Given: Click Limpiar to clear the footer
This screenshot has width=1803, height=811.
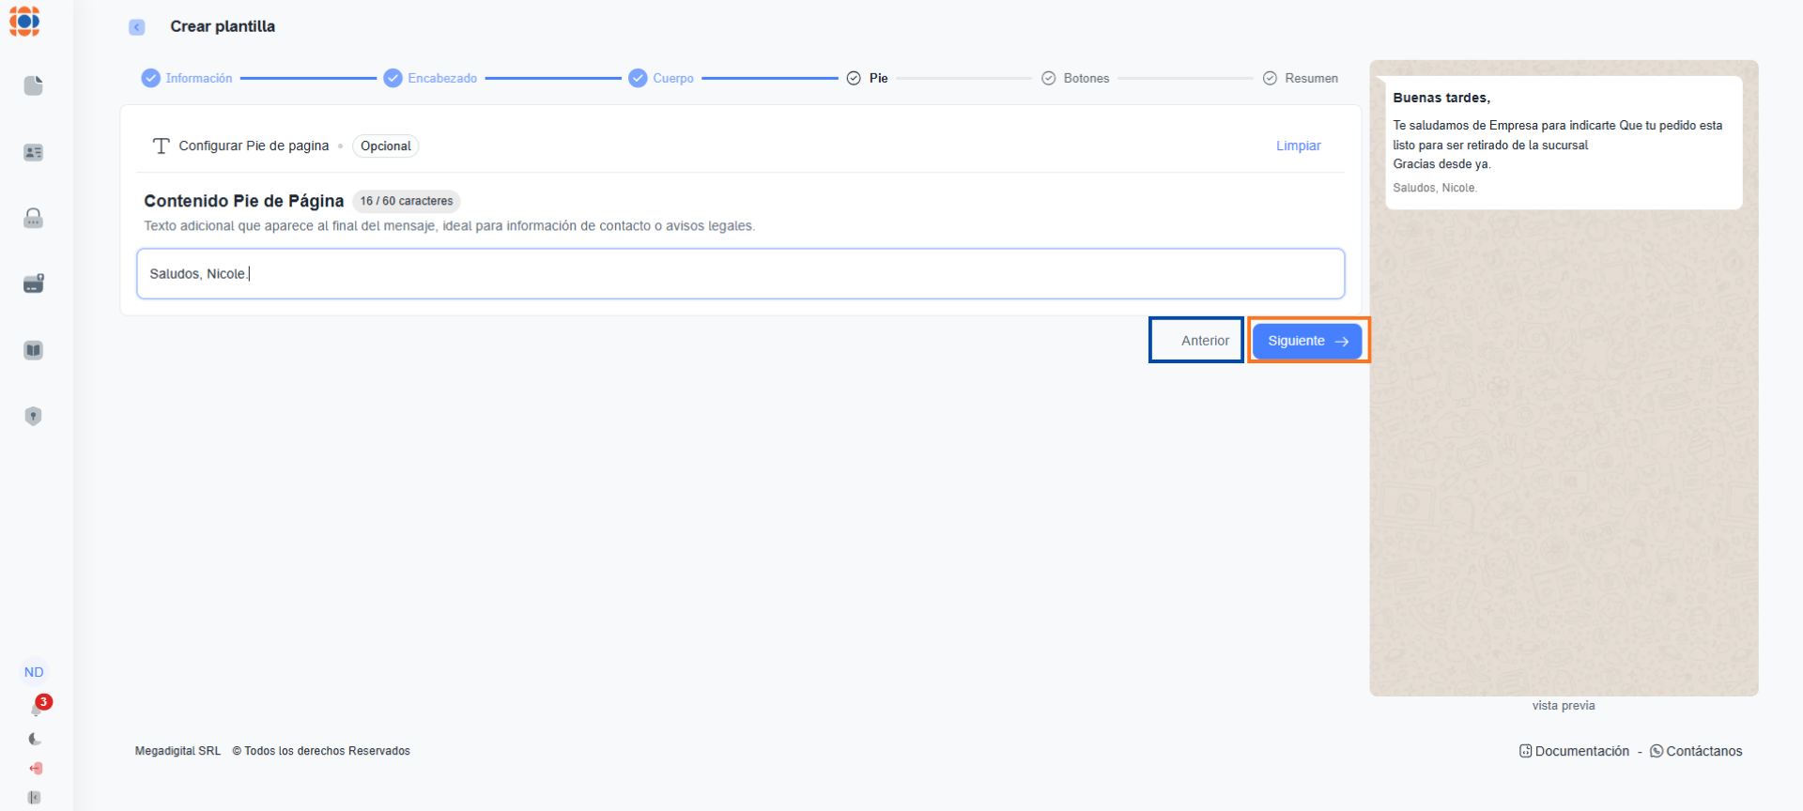Looking at the screenshot, I should click(1298, 145).
